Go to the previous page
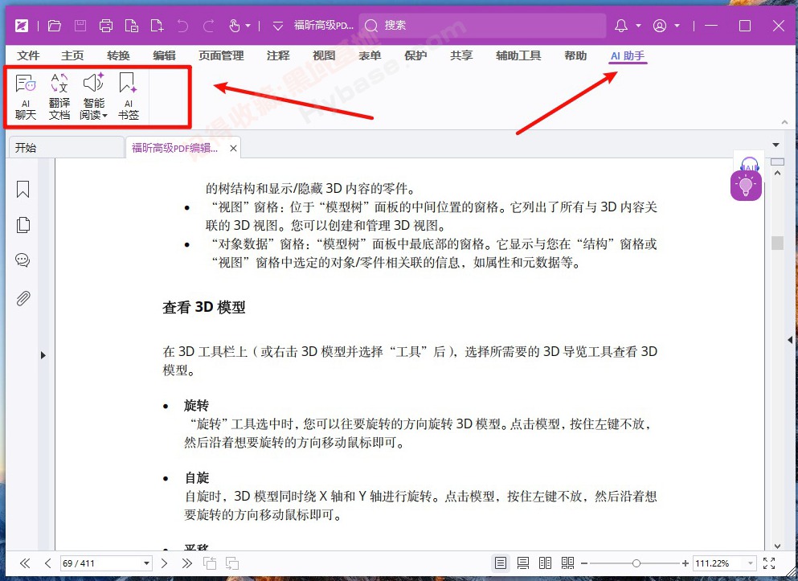 coord(48,563)
